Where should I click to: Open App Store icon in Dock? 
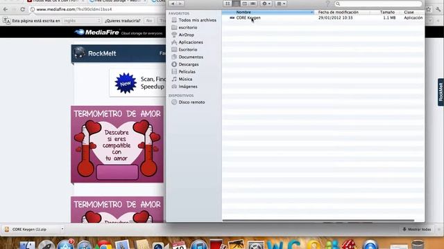66,244
